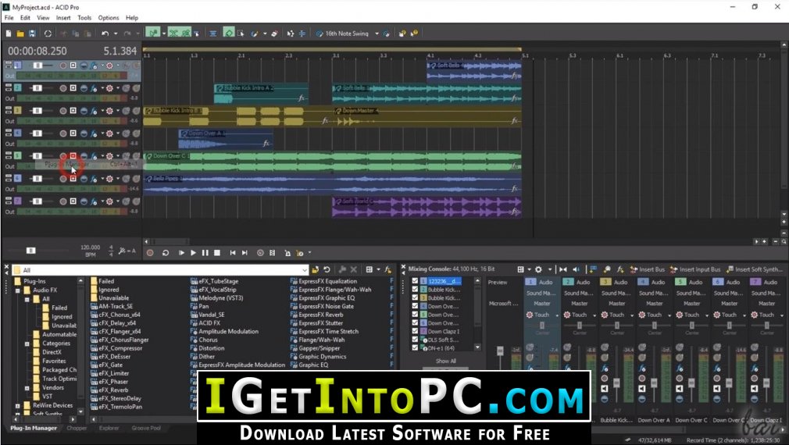Go to start of project button
Viewport: 789px width, 445px height.
233,253
